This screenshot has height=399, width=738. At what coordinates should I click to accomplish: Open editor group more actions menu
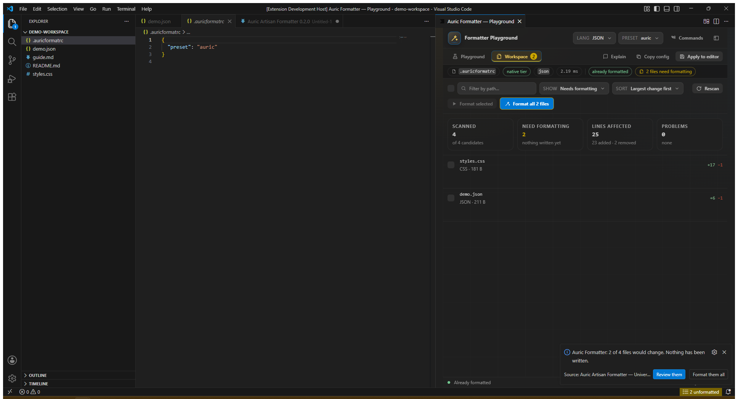click(427, 21)
